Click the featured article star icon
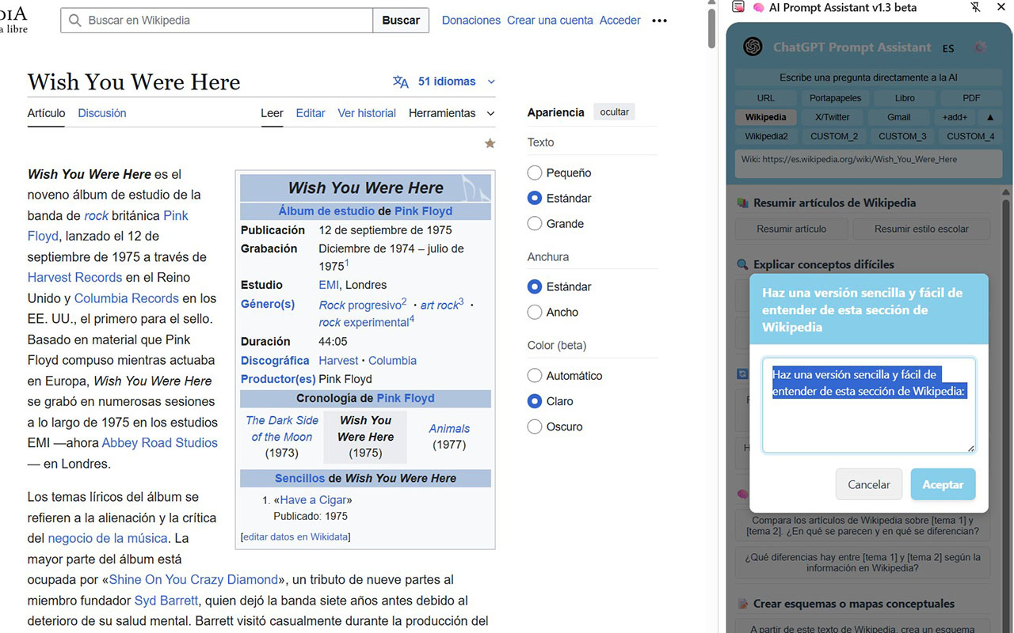Image resolution: width=1014 pixels, height=633 pixels. click(490, 143)
